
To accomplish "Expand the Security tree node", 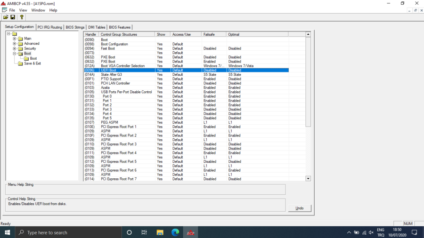I will [15, 48].
